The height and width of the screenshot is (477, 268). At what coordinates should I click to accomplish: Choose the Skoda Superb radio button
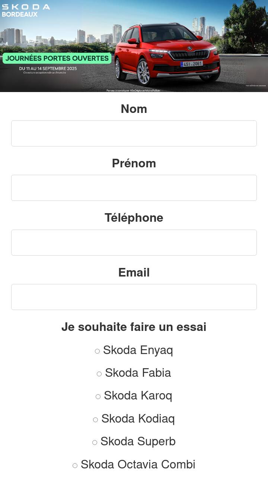coord(95,442)
